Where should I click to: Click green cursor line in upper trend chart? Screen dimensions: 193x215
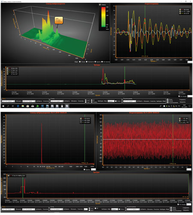point(125,78)
